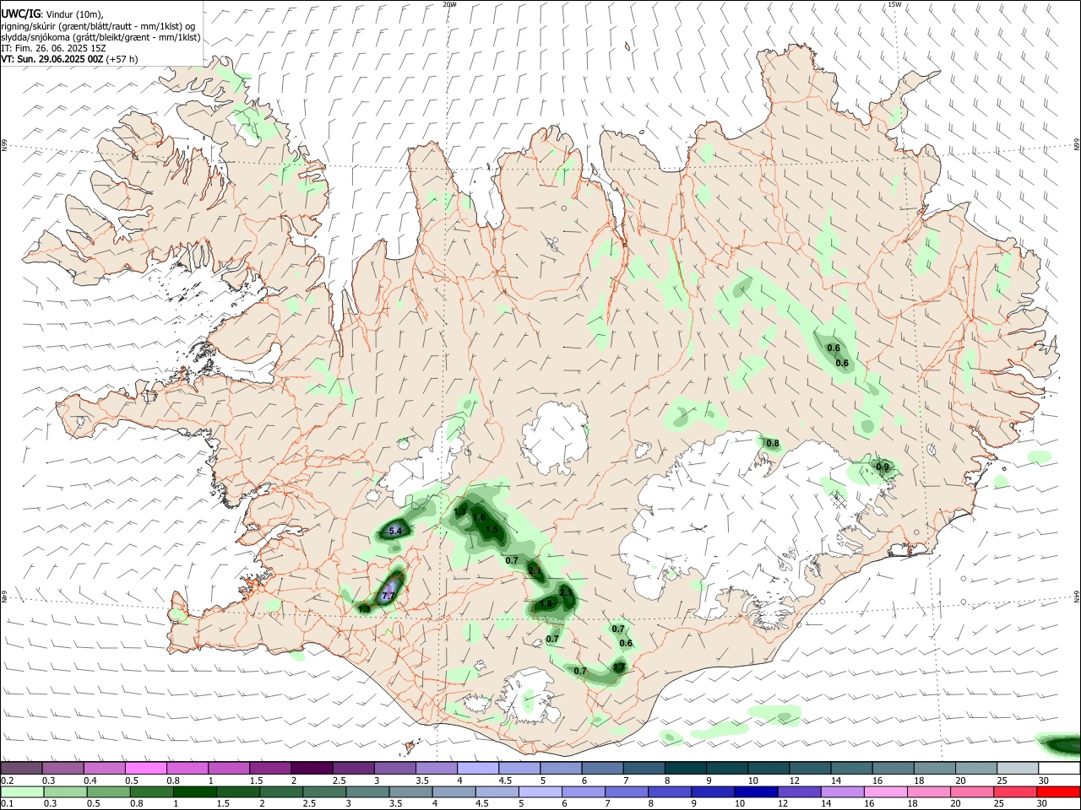This screenshot has width=1081, height=810.
Task: Click the UWC/IG title text
Action: coord(19,13)
